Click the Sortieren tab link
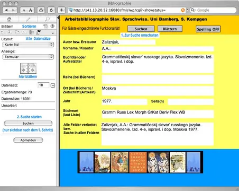Image resolution: width=239 pixels, height=191 pixels. (x=29, y=26)
